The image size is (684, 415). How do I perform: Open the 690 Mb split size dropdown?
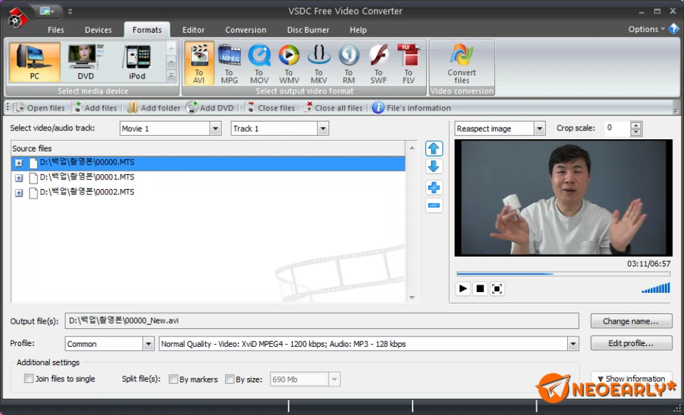(x=334, y=380)
